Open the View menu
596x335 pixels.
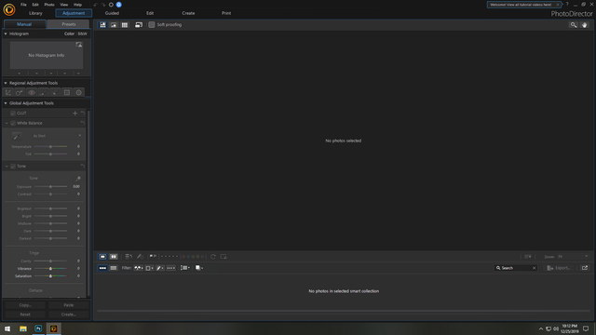tap(64, 5)
